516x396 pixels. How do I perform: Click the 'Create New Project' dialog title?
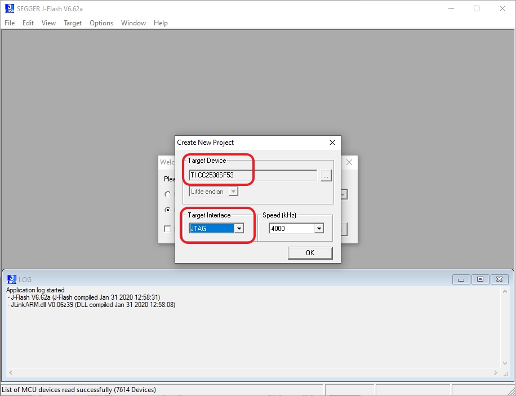(x=206, y=143)
